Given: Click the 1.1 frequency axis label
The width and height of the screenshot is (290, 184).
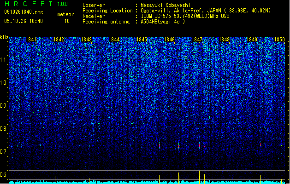Looking at the screenshot, I should click(4, 60).
